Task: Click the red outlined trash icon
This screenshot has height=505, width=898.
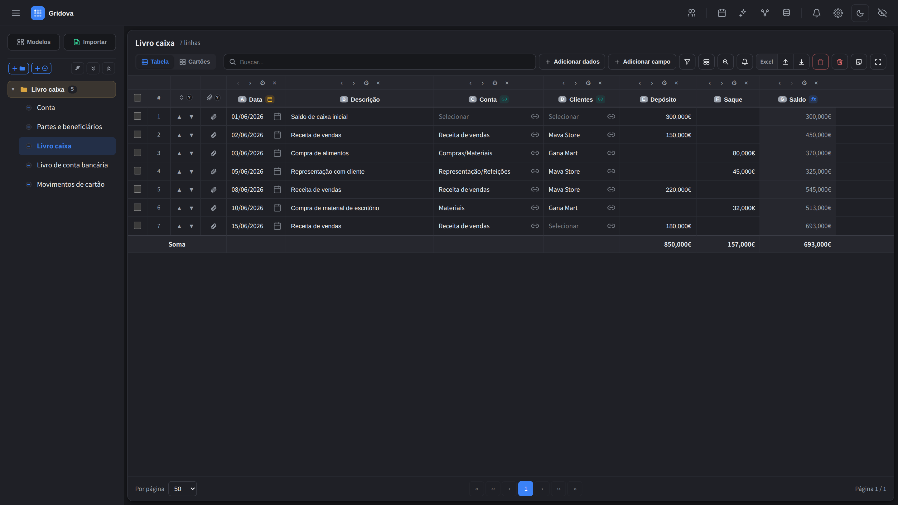Action: (820, 62)
